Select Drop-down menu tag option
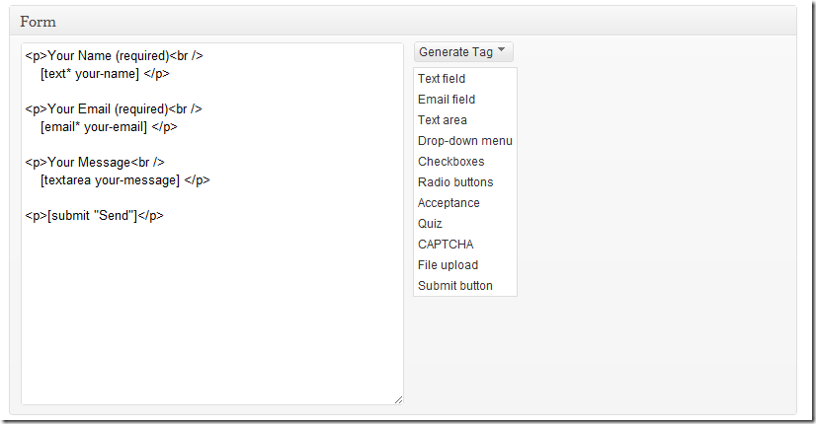Viewport: 816px width, 424px height. [x=464, y=141]
